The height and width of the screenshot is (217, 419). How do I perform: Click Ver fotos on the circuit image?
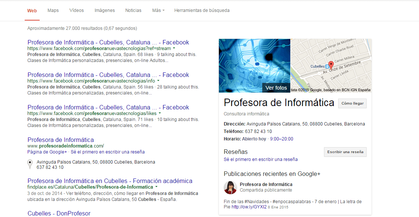[x=276, y=88]
